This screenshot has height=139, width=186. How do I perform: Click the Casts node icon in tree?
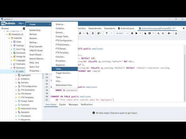(15, 42)
